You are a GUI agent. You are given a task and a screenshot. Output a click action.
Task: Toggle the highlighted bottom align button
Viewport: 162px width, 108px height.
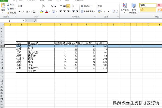click(68, 6)
